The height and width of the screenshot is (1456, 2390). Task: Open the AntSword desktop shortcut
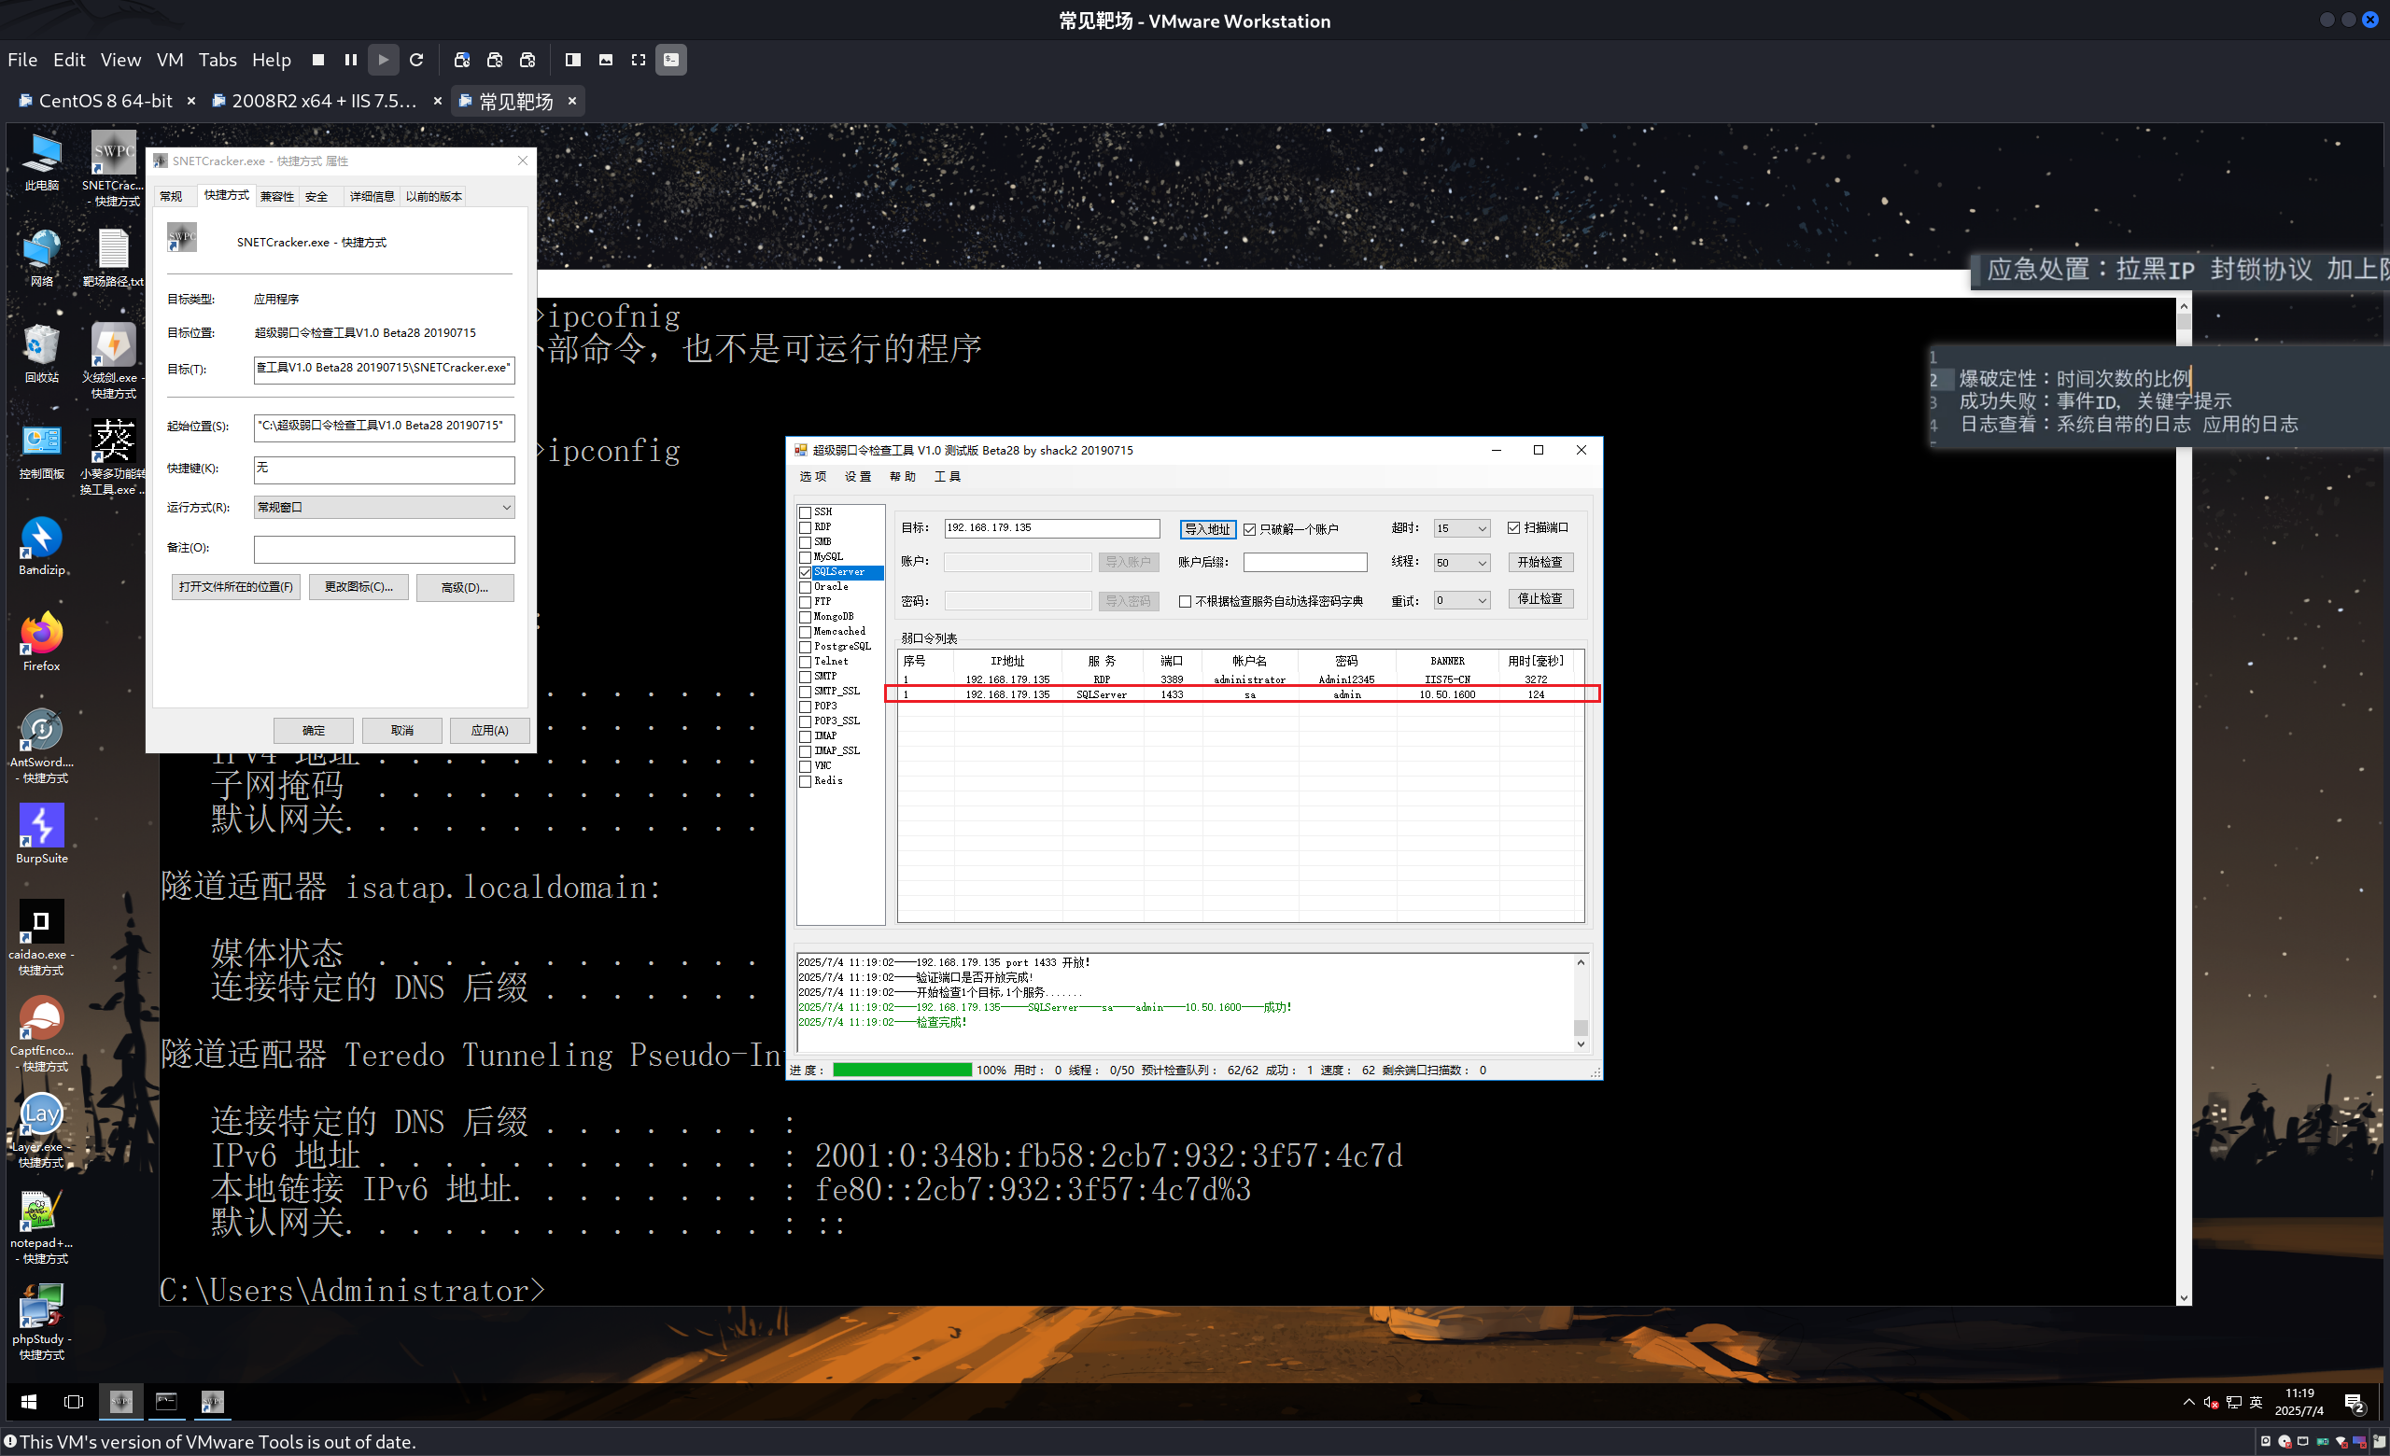tap(42, 731)
